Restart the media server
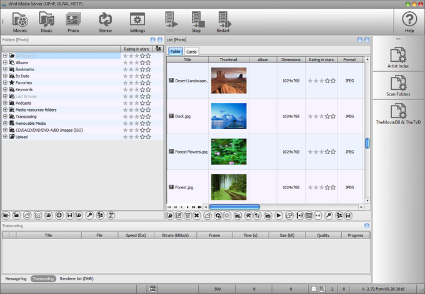Image resolution: width=425 pixels, height=294 pixels. [x=222, y=22]
